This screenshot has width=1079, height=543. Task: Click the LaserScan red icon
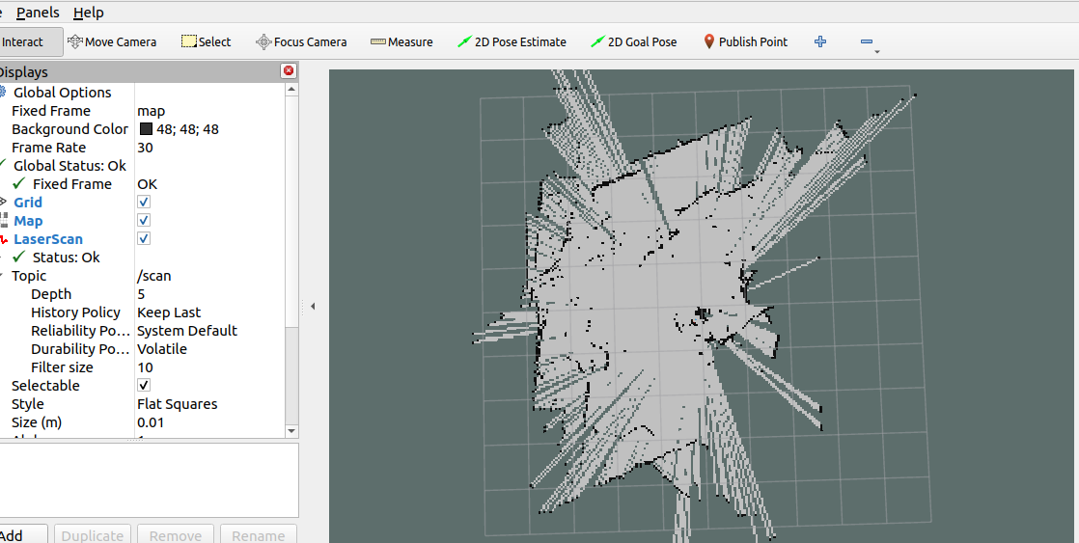coord(4,239)
